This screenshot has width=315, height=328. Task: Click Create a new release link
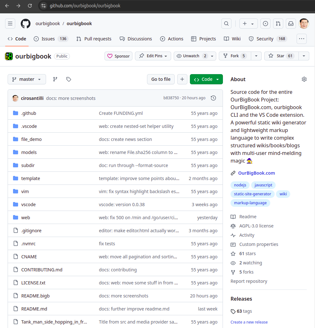tap(249, 322)
